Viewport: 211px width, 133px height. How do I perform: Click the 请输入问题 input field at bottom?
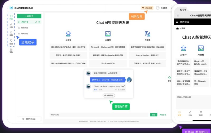point(99,115)
